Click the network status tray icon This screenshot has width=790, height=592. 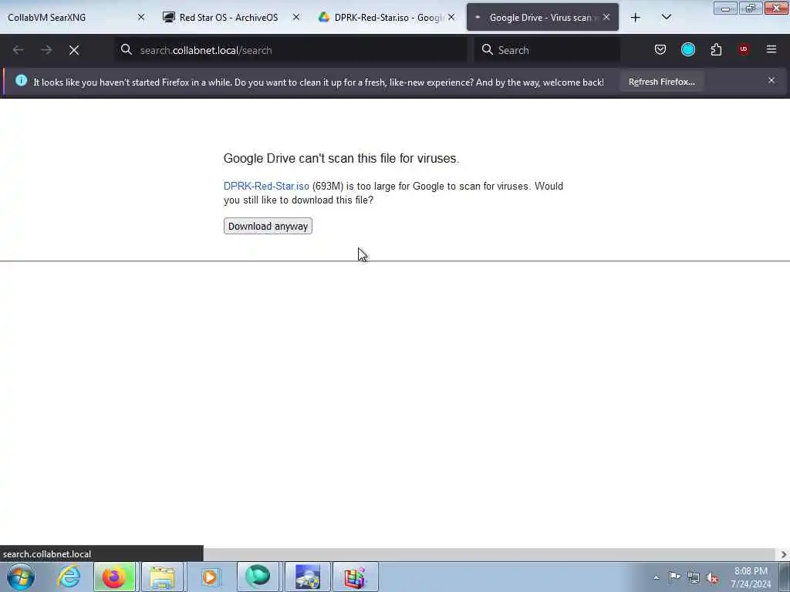694,577
